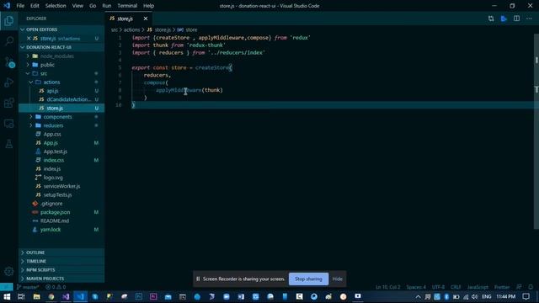Screen dimensions: 539x303
Task: Click the Prettier status bar item
Action: coord(502,287)
